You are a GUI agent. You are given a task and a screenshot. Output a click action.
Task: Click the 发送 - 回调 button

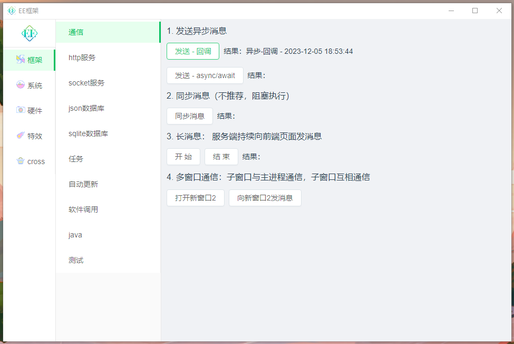coord(193,51)
